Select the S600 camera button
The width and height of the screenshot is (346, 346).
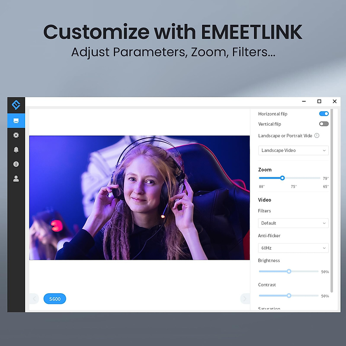[x=55, y=299]
